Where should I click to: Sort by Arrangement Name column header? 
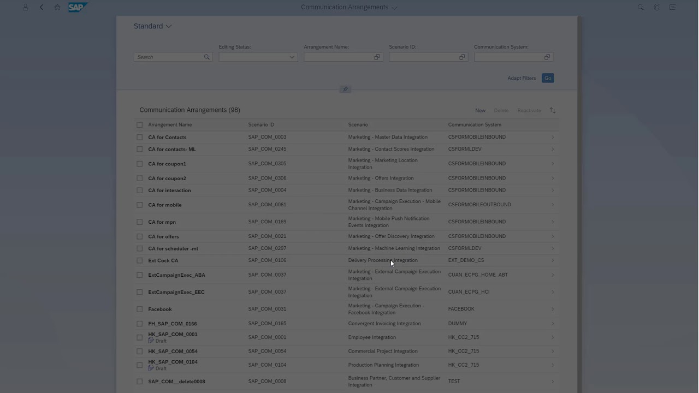point(170,124)
